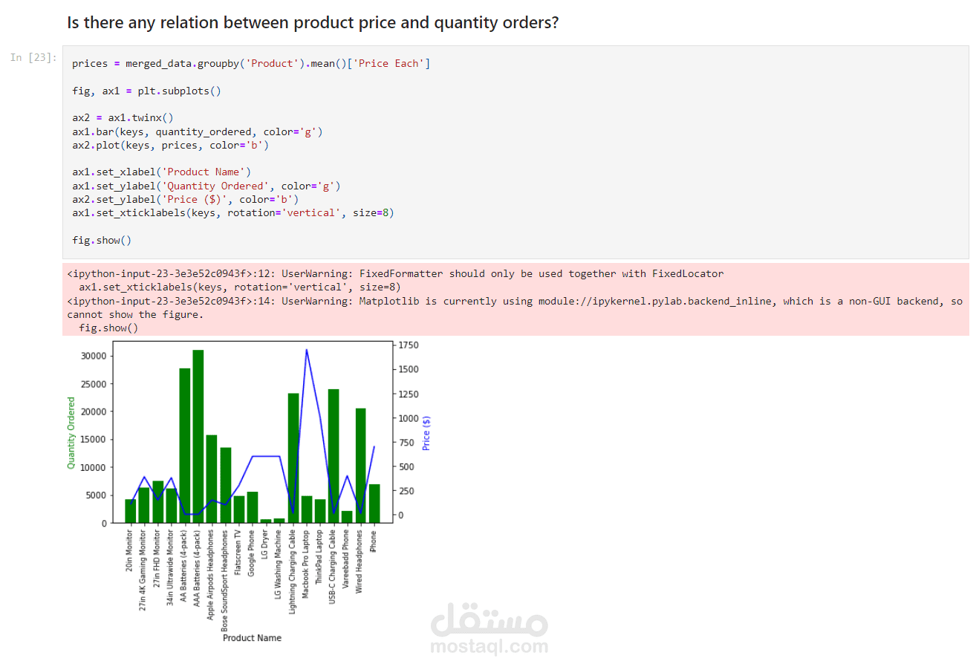Image resolution: width=979 pixels, height=670 pixels.
Task: Click the plt.subplots() code line
Action: [146, 91]
